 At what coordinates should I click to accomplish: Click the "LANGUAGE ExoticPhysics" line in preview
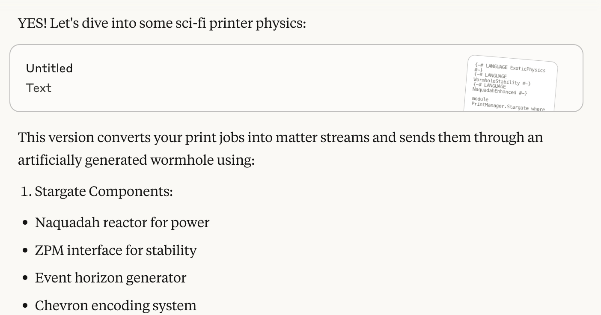pos(515,68)
